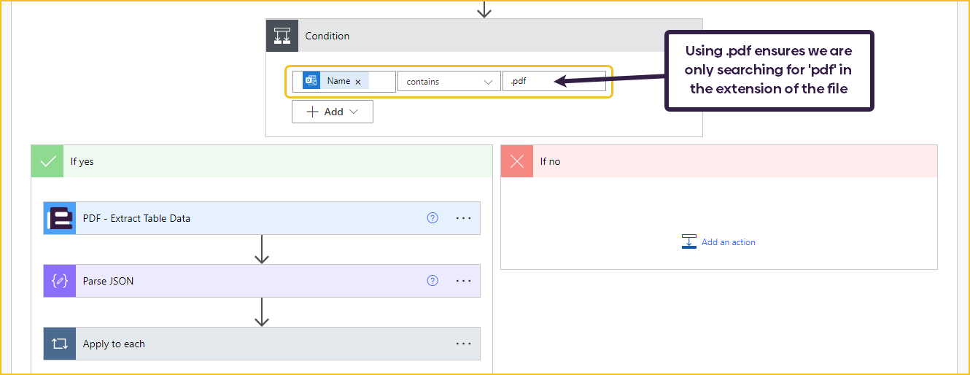
Task: Click the 'If yes' branch header label
Action: (x=82, y=161)
